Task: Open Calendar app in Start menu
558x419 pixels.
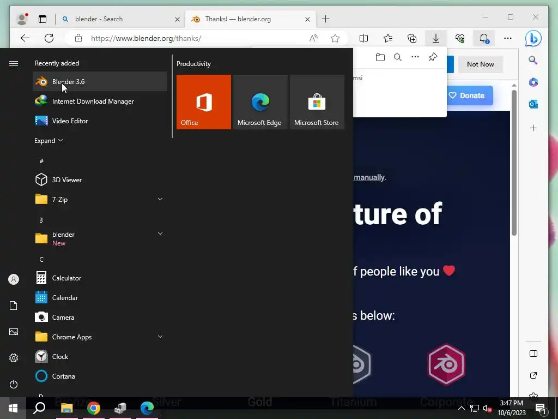Action: click(100, 297)
